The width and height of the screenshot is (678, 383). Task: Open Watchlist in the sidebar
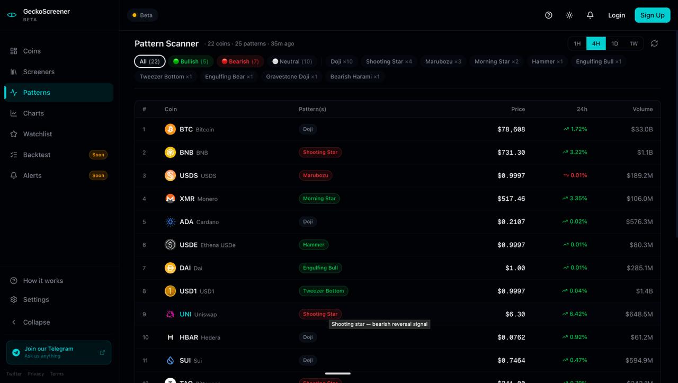pos(59,134)
